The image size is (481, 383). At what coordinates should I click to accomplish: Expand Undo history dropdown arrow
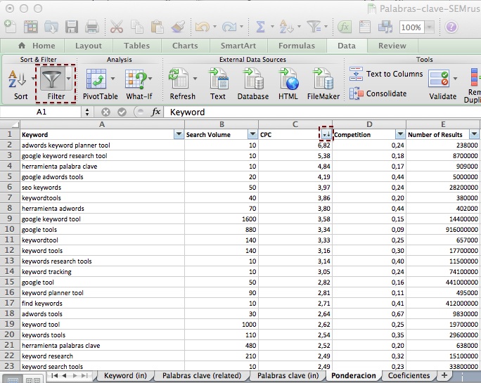[214, 27]
